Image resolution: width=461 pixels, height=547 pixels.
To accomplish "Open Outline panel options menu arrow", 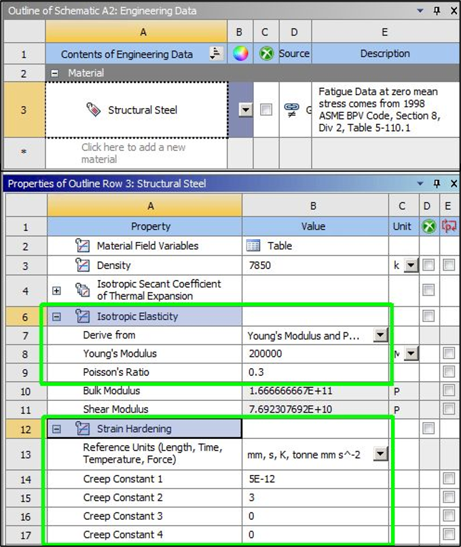I will (x=420, y=10).
